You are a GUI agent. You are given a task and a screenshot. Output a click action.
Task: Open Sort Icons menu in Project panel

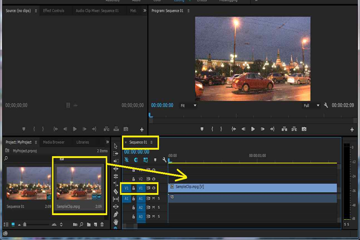coord(61,224)
